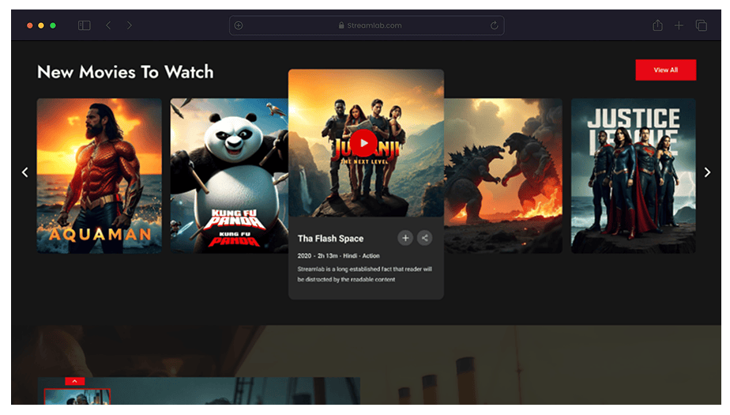Viewport: 730px width, 415px height.
Task: Click the red up-chevron expander
Action: (74, 381)
